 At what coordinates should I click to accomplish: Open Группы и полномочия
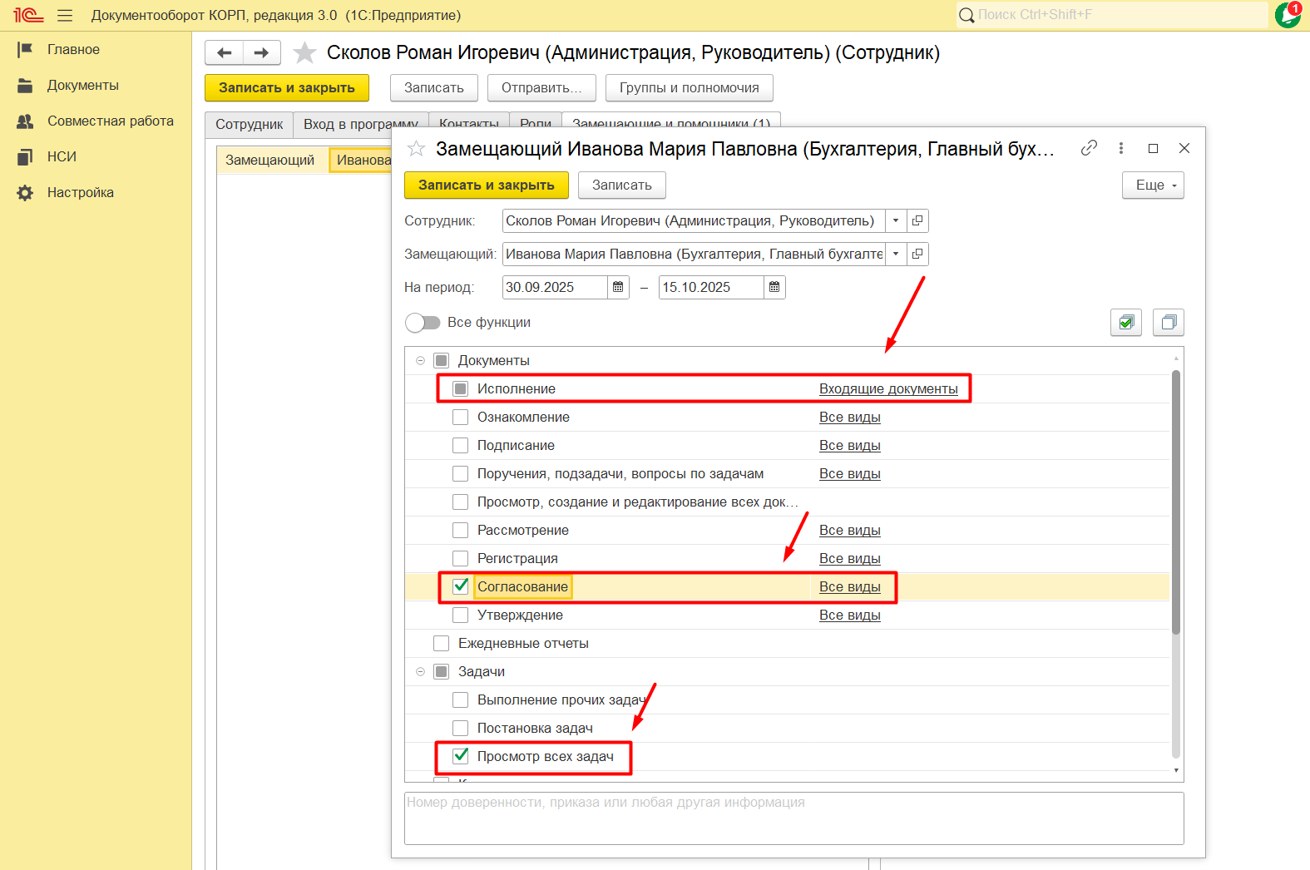pyautogui.click(x=690, y=87)
